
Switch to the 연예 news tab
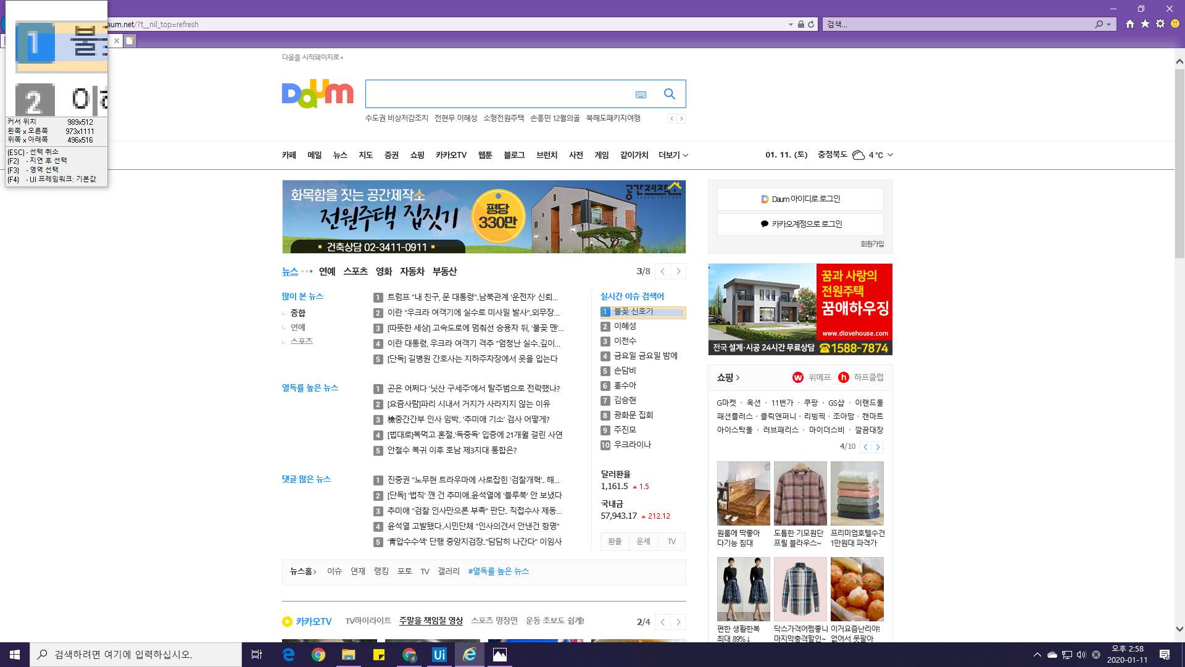point(327,271)
